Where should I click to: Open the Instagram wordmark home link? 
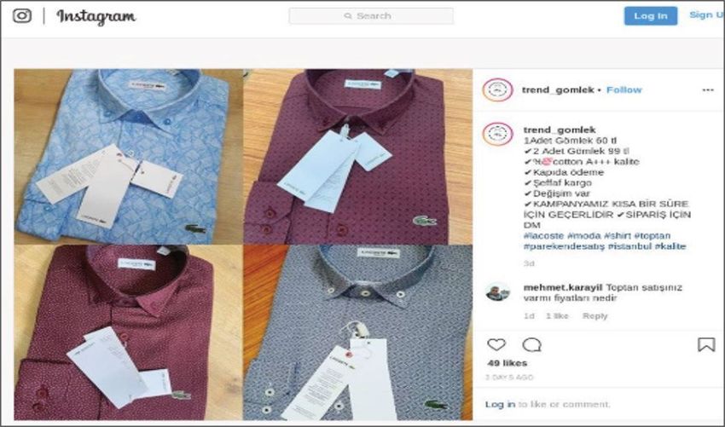click(x=96, y=17)
